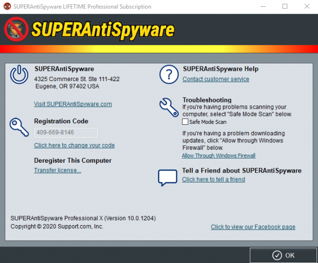This screenshot has height=263, width=318.
Task: Click the 'SUPERAntiSpyware Help' heading
Action: (221, 69)
